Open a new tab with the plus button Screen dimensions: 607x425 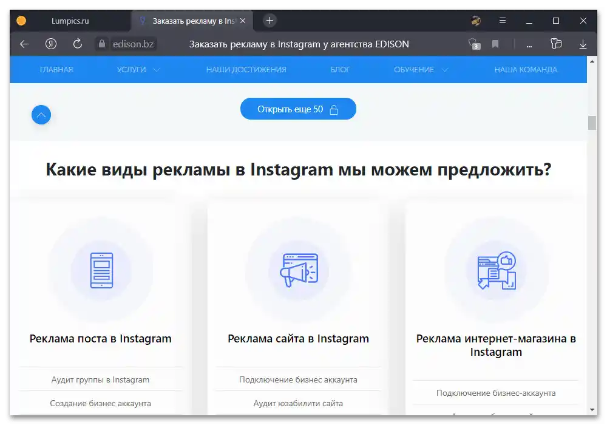(x=270, y=21)
